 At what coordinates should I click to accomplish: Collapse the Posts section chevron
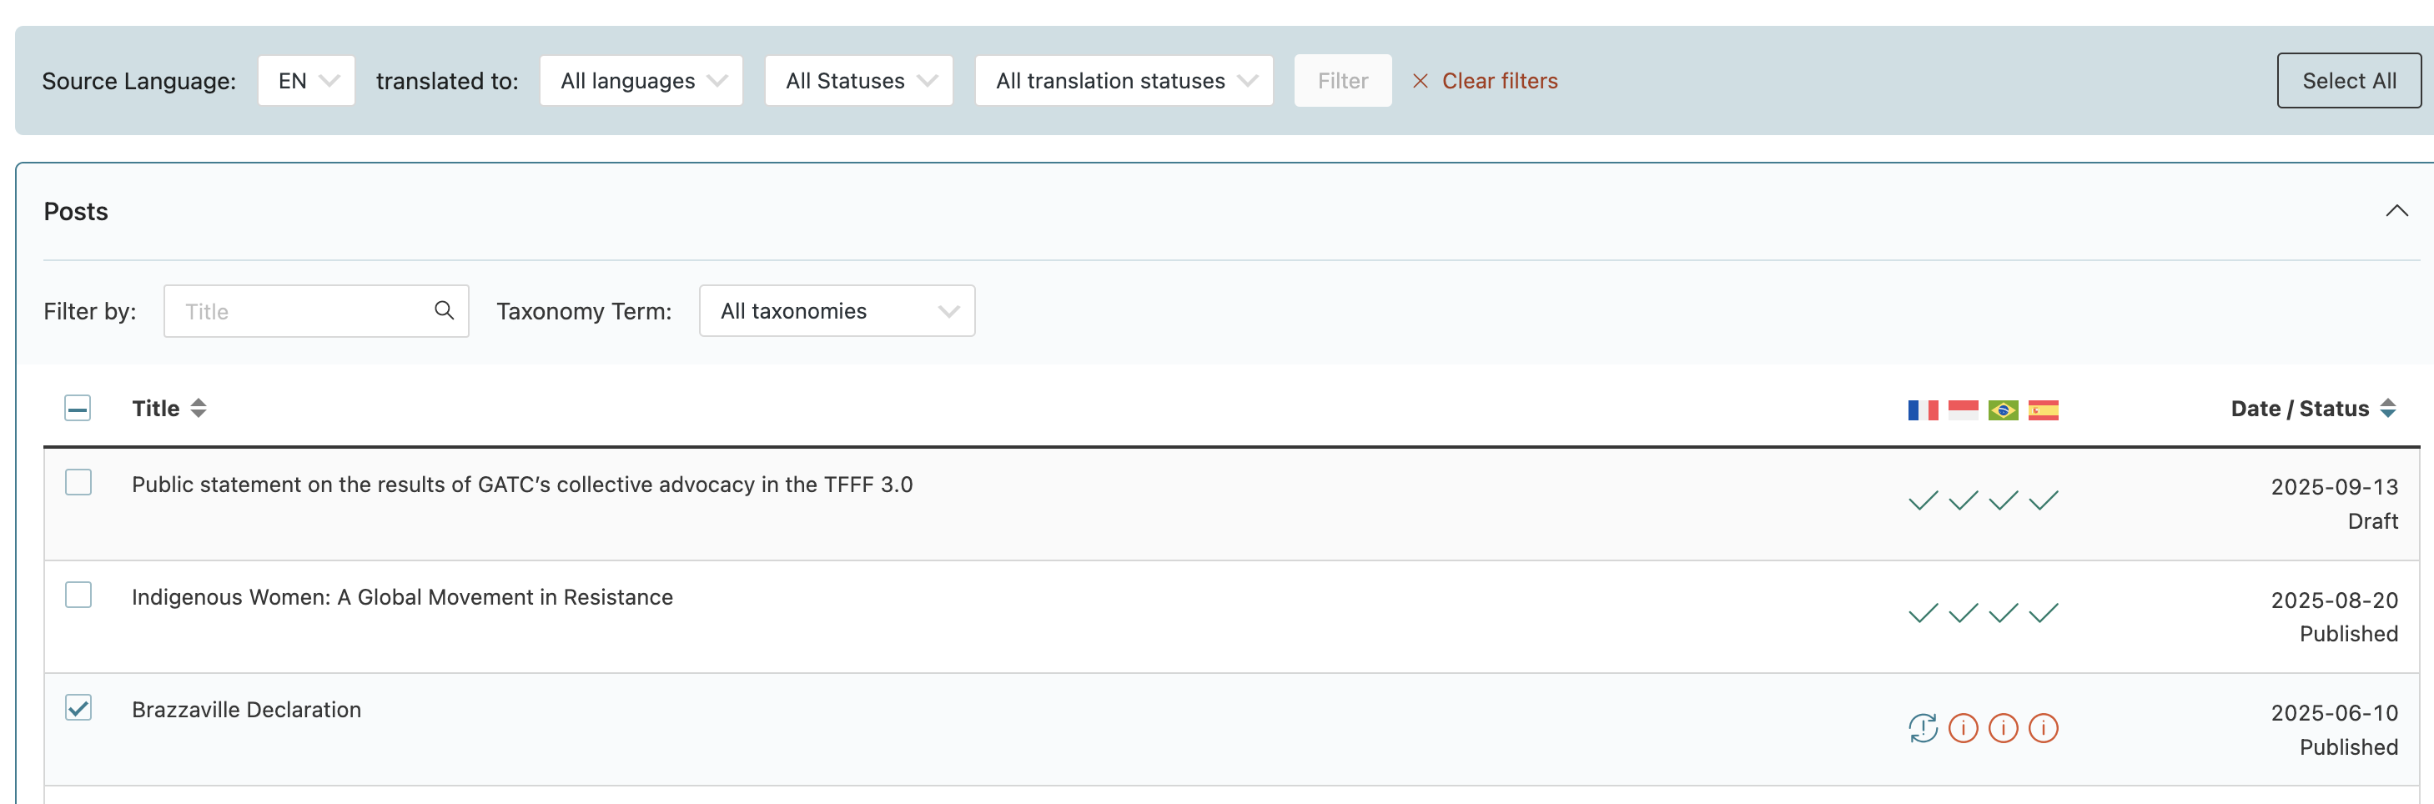coord(2396,211)
